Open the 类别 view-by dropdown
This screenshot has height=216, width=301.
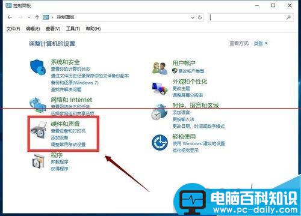(261, 43)
